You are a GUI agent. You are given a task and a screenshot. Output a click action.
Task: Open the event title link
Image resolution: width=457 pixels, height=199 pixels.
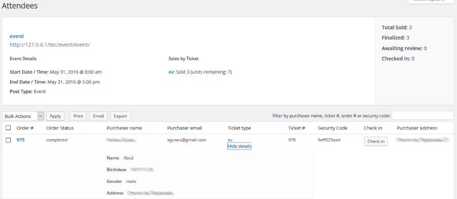click(17, 36)
